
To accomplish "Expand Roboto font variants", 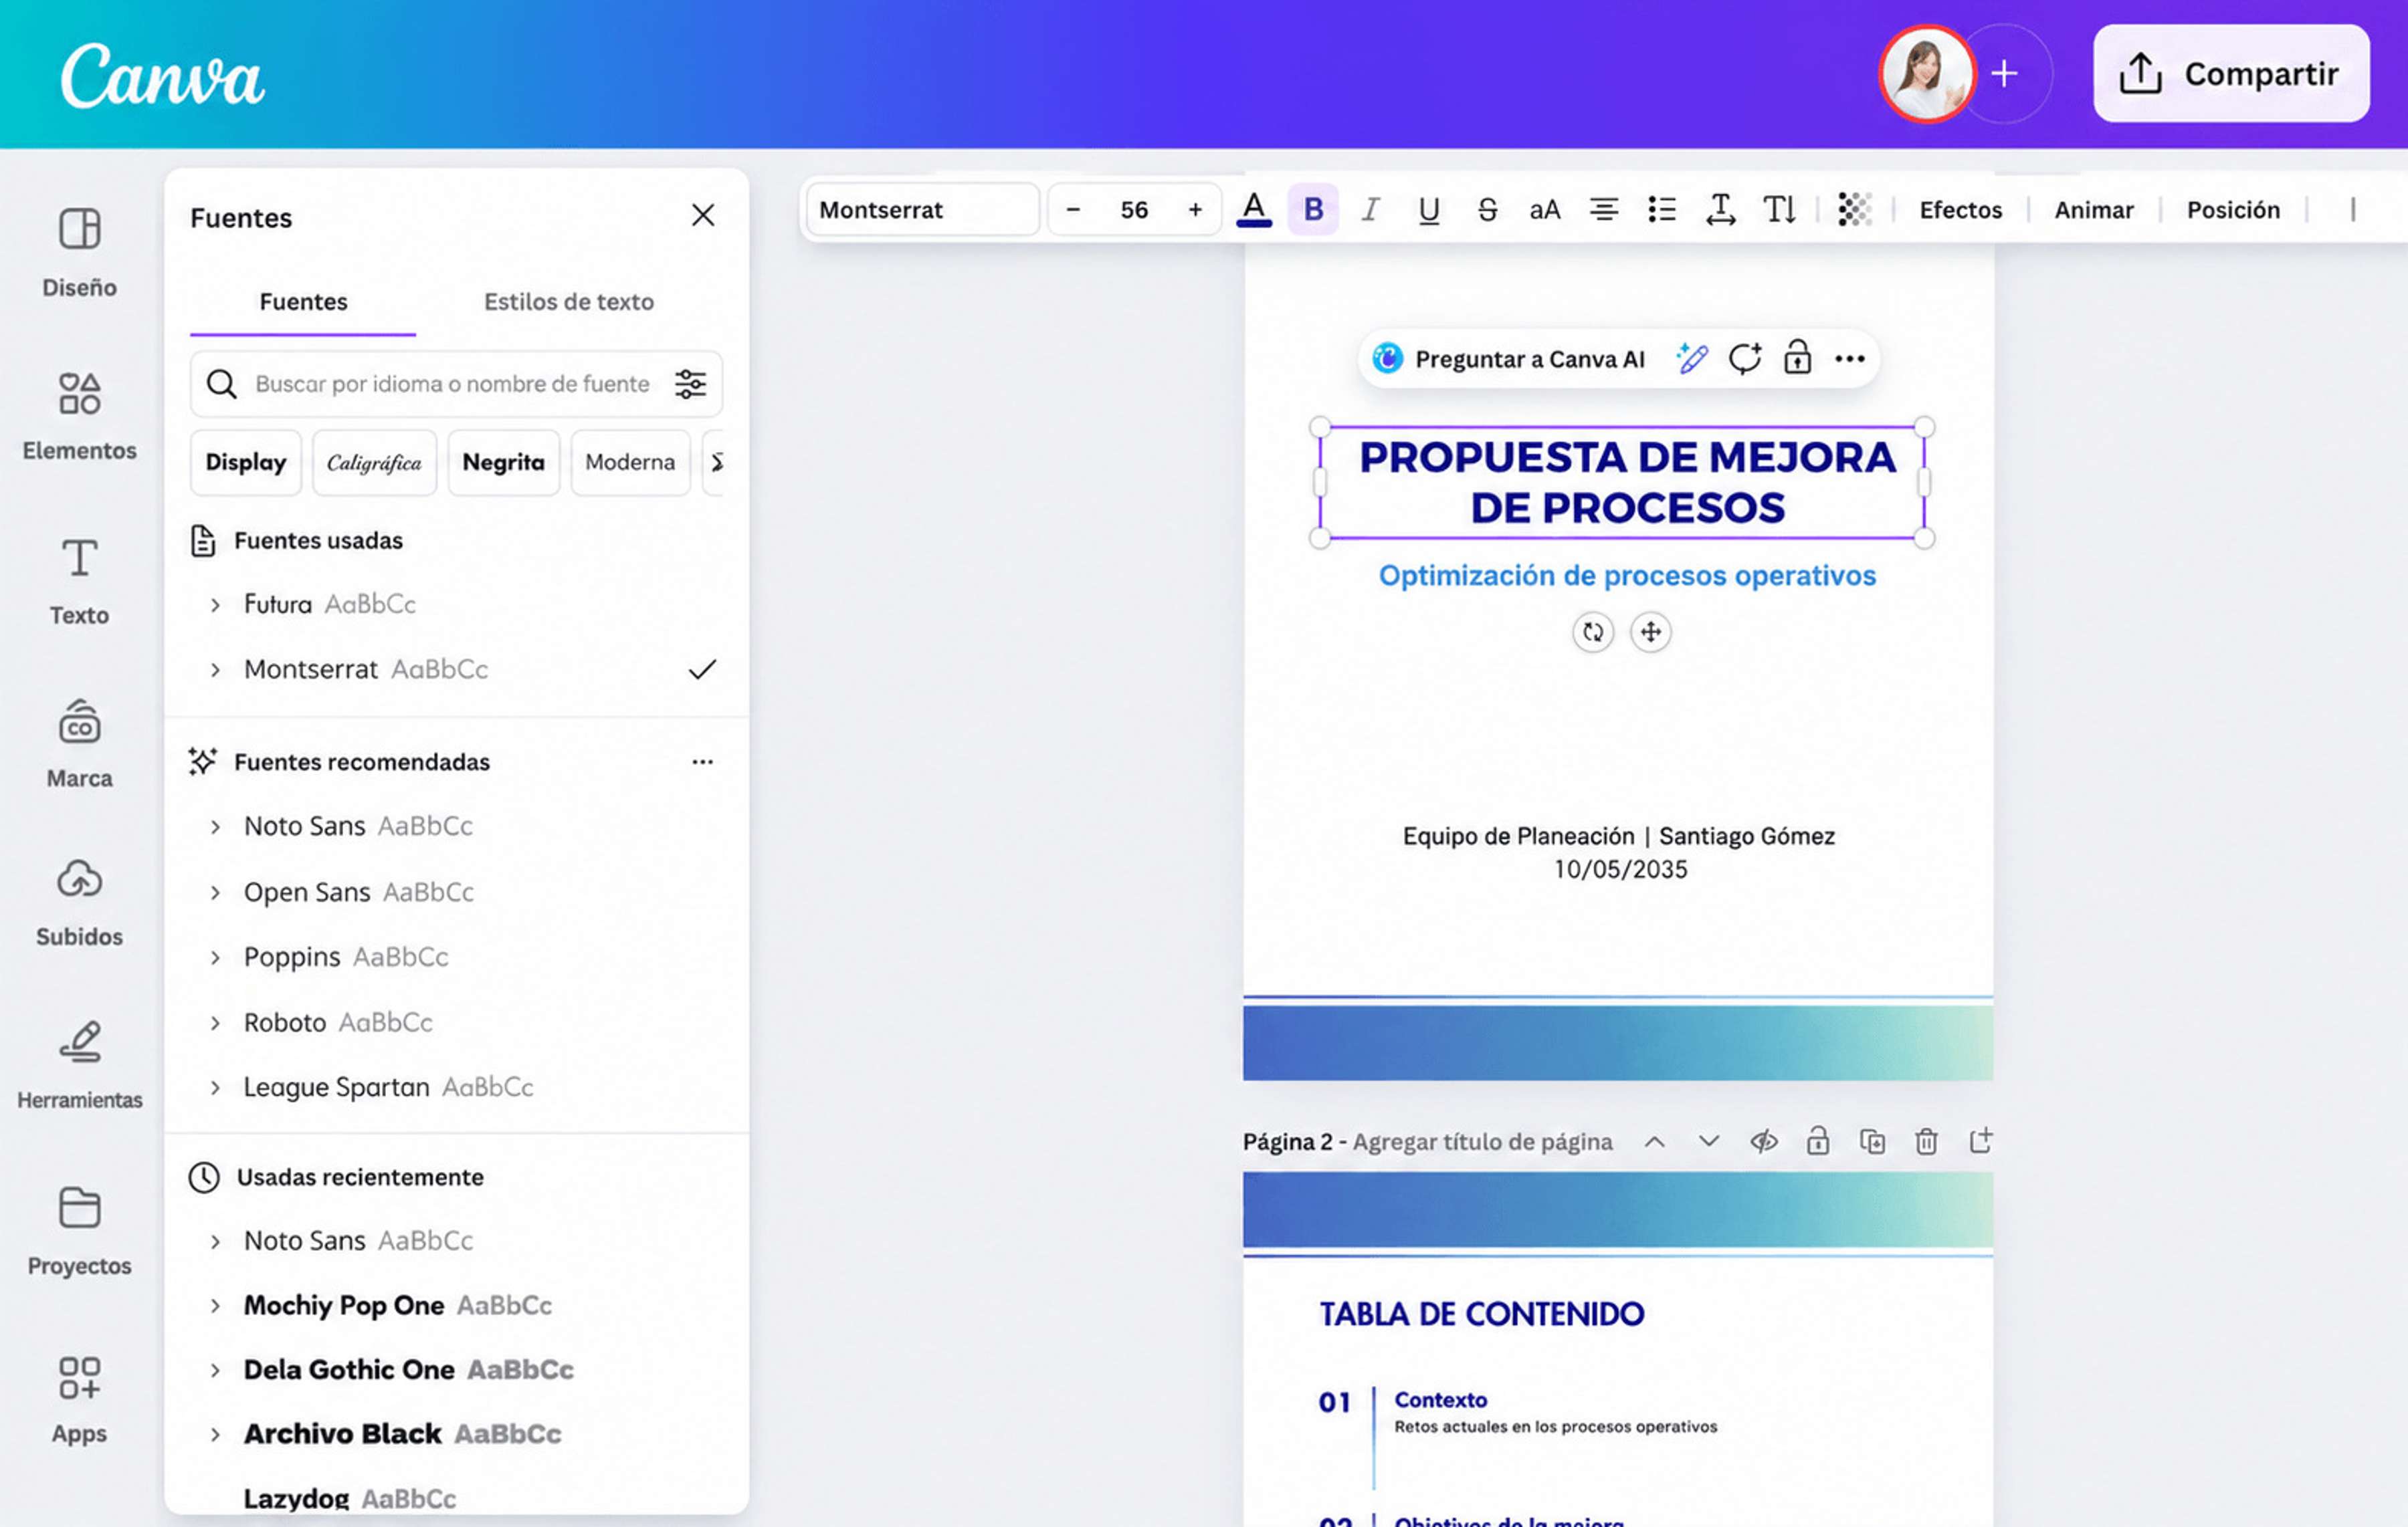I will (x=215, y=1022).
